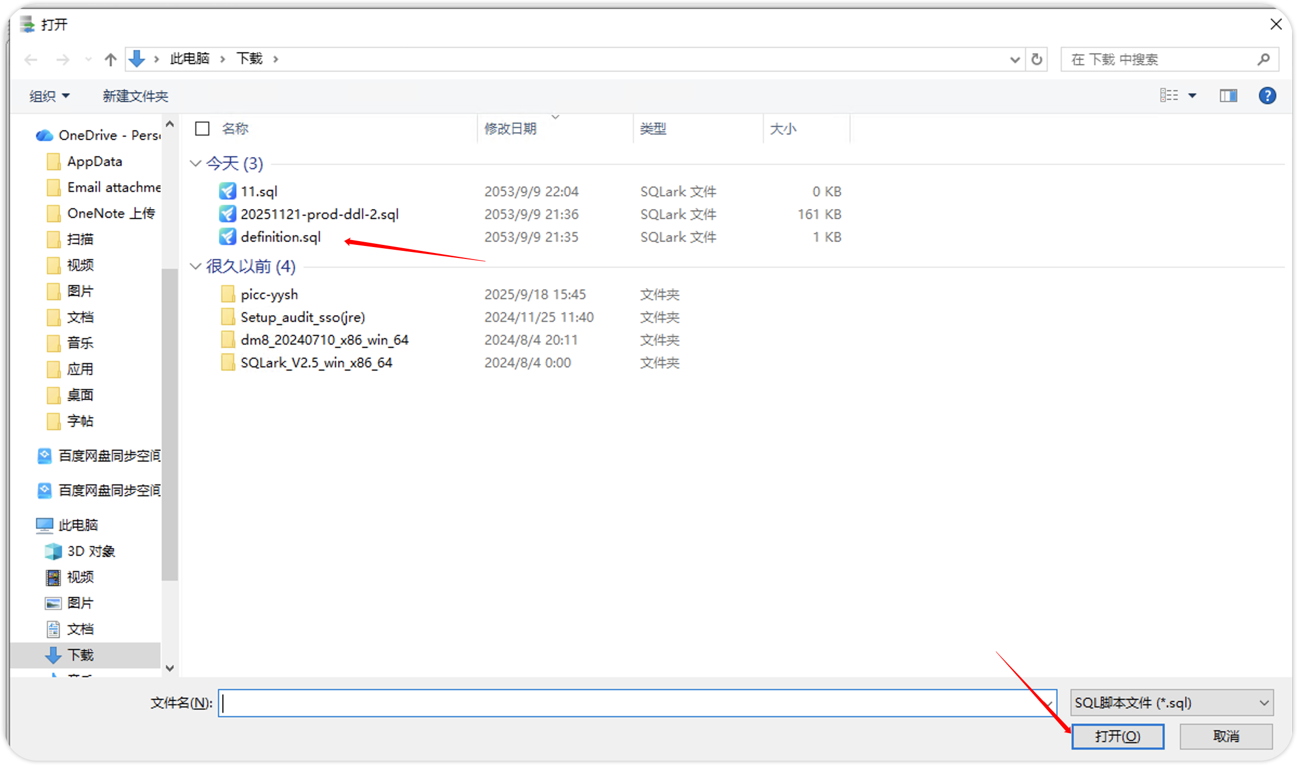Click the 11.sql SQLark file icon
Image resolution: width=1297 pixels, height=765 pixels.
click(x=228, y=191)
